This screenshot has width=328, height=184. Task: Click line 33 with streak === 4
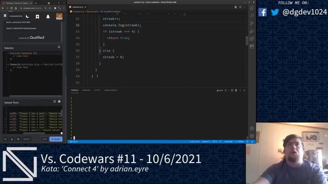click(x=121, y=32)
